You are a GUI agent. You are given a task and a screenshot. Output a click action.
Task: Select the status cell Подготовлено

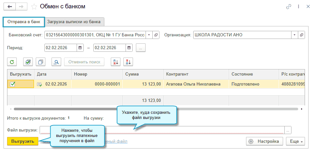click(254, 84)
